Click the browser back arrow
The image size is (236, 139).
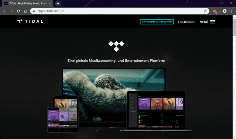pos(5,11)
